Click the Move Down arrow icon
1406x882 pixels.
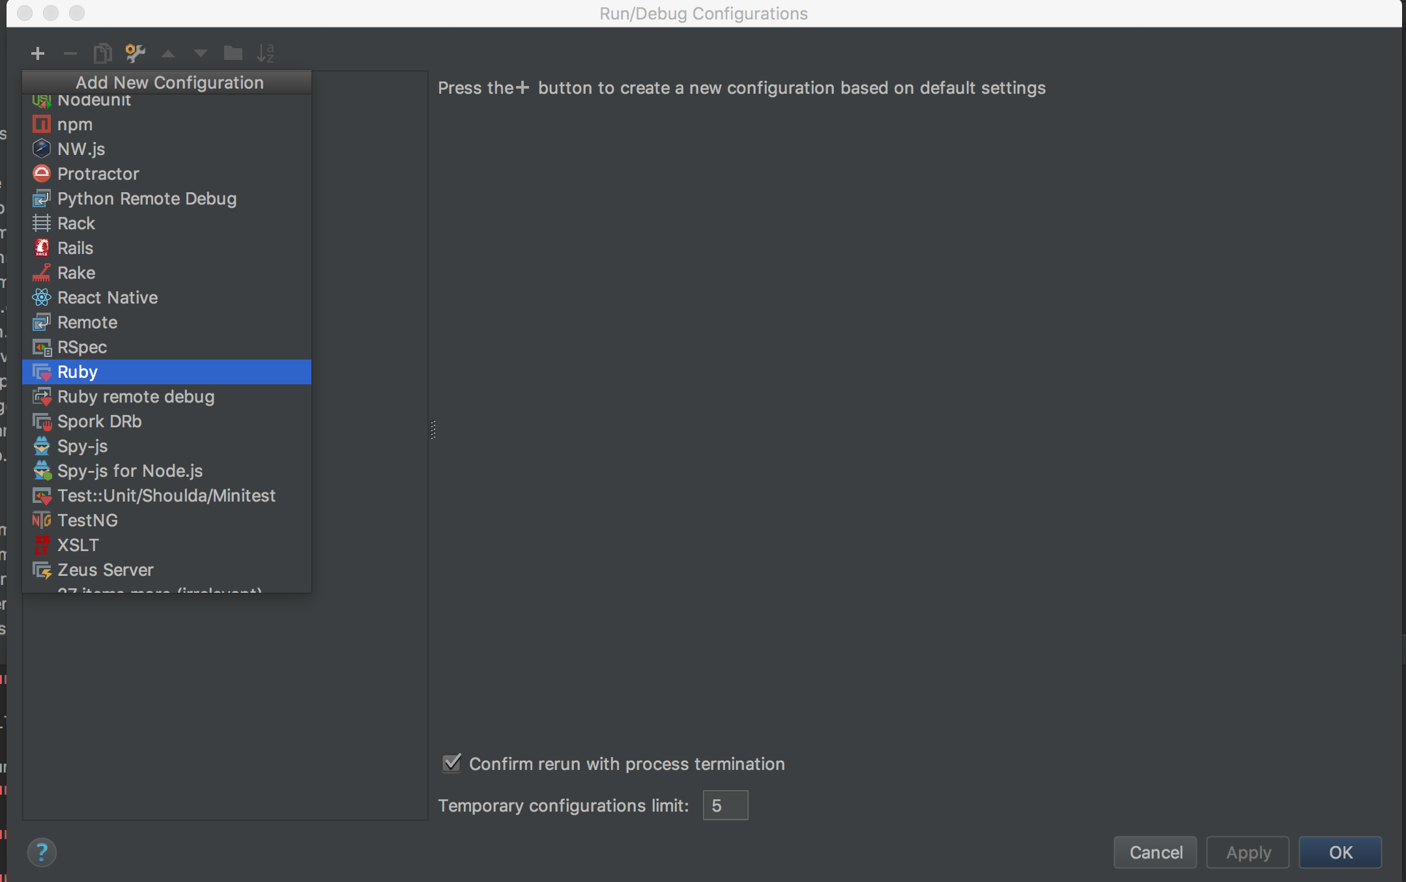[x=201, y=53]
